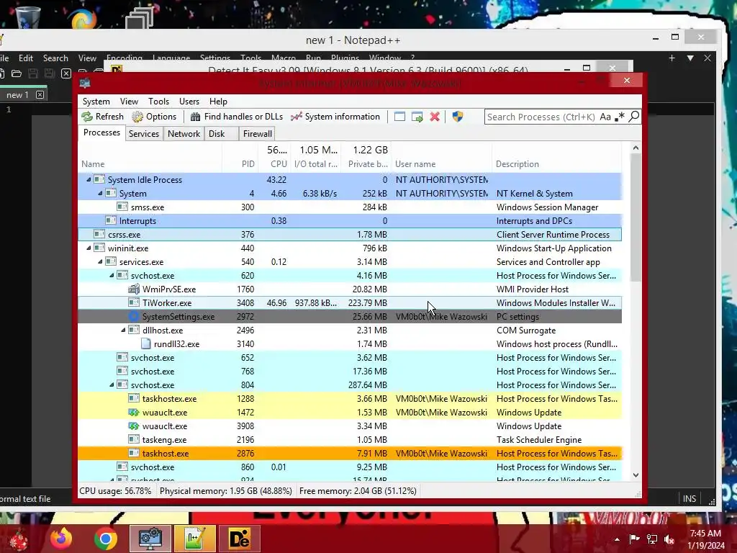Focus the Search Processes input field
This screenshot has width=737, height=553.
pyautogui.click(x=541, y=117)
